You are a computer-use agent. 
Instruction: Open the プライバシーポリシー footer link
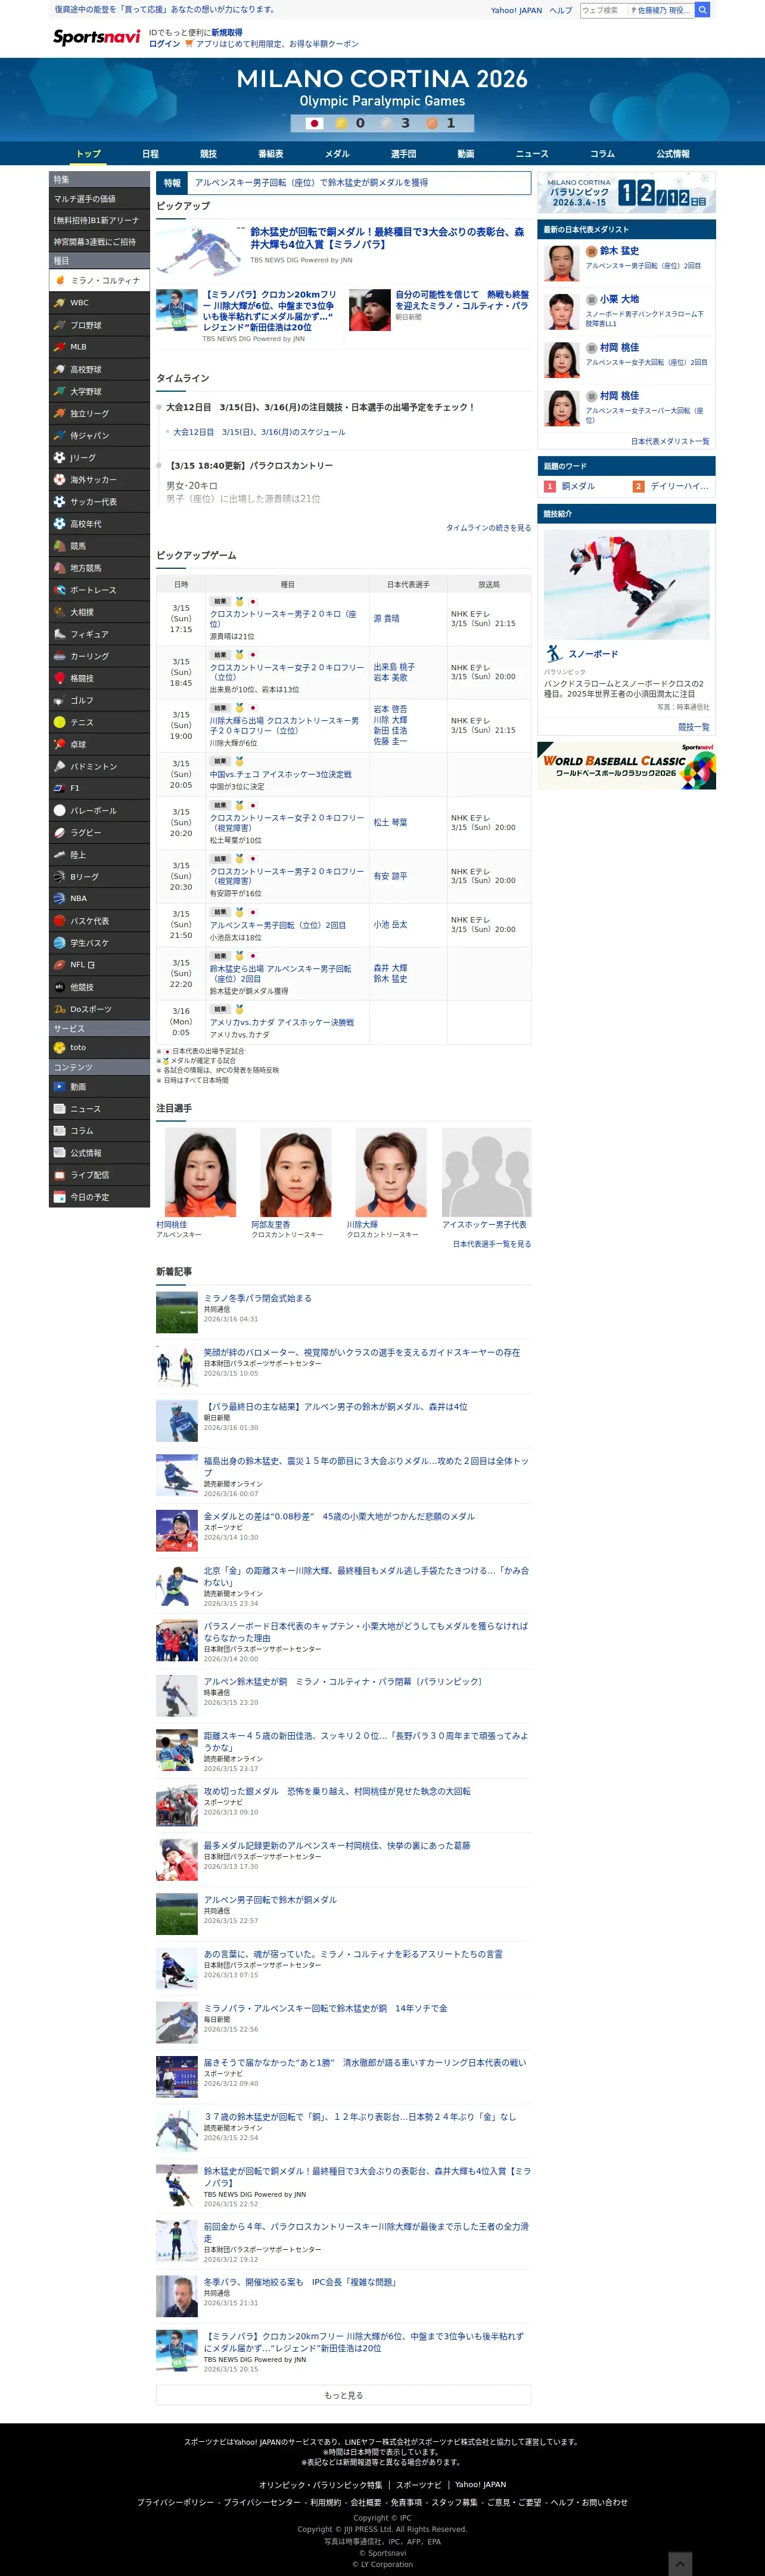tap(175, 2502)
